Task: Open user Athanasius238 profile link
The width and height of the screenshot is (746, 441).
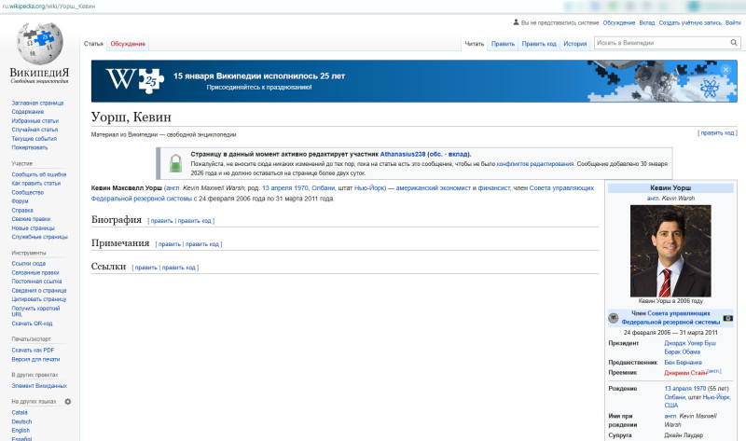Action: [x=406, y=154]
